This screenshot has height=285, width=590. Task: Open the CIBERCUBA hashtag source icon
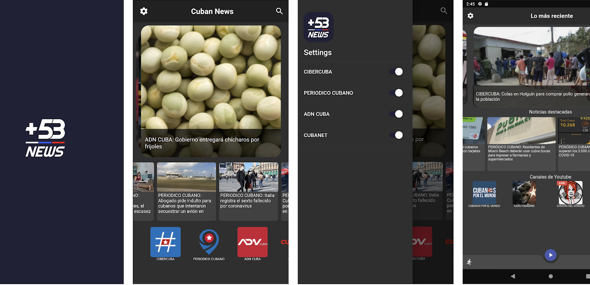[165, 242]
